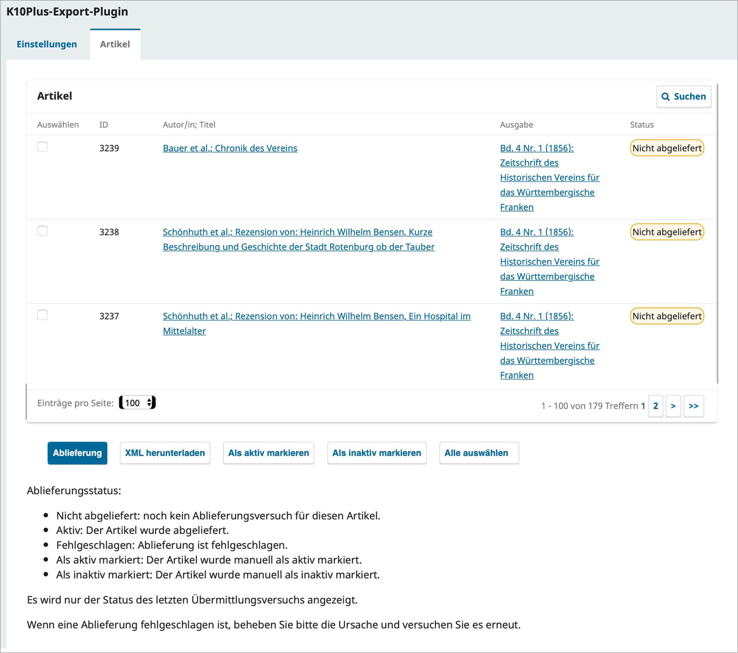Click Als inaktiv markieren button
The image size is (738, 653).
(x=377, y=453)
